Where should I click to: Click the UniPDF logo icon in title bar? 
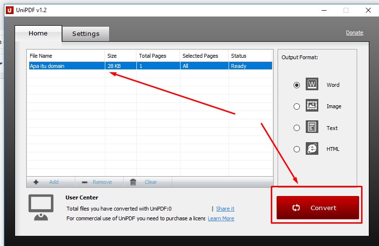pyautogui.click(x=9, y=10)
